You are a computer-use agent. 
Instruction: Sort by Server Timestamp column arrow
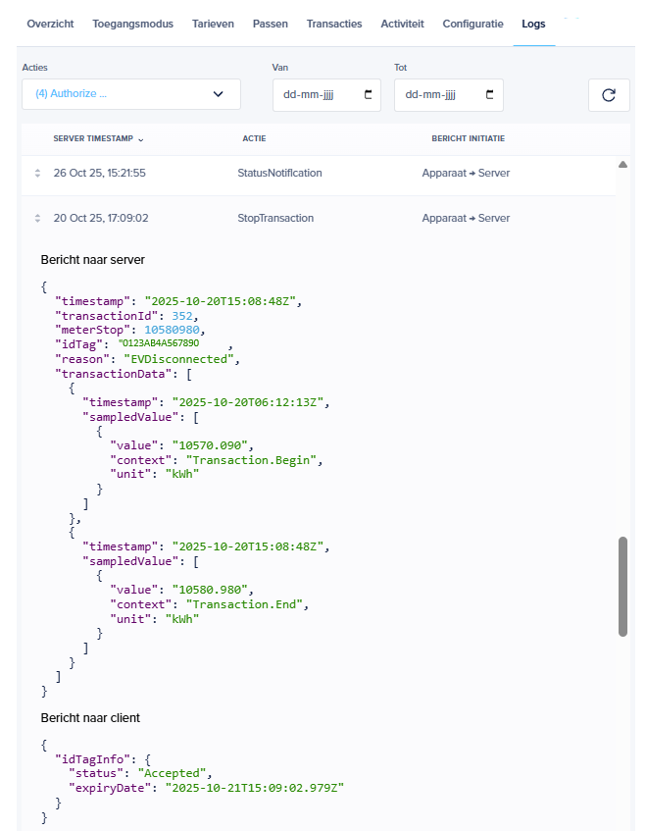coord(141,139)
